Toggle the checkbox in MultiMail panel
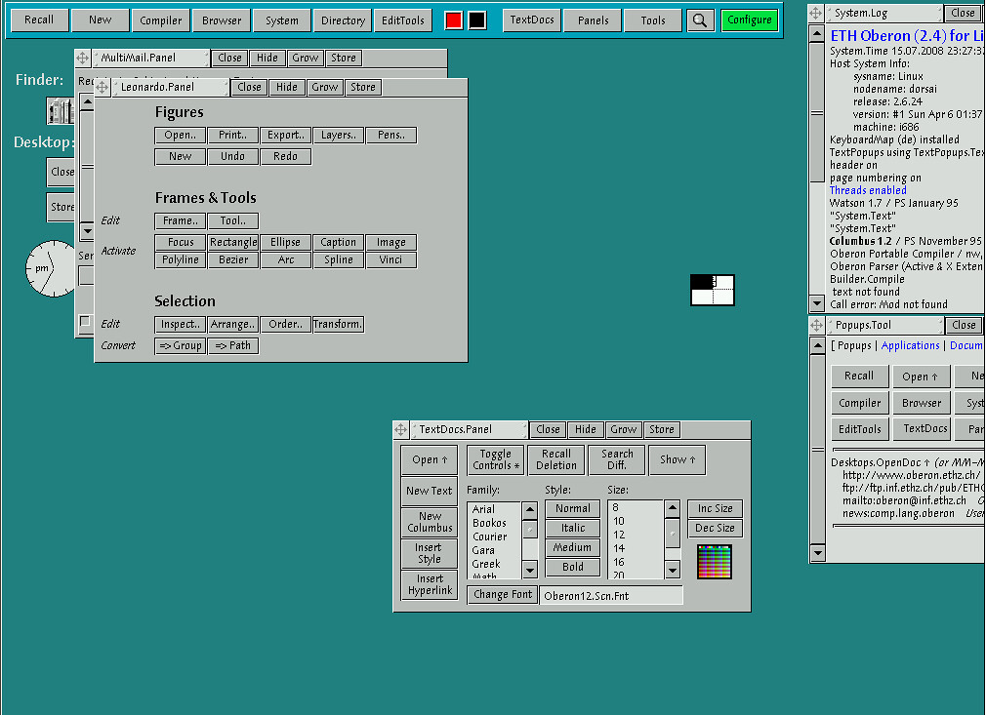Image resolution: width=986 pixels, height=715 pixels. tap(85, 321)
